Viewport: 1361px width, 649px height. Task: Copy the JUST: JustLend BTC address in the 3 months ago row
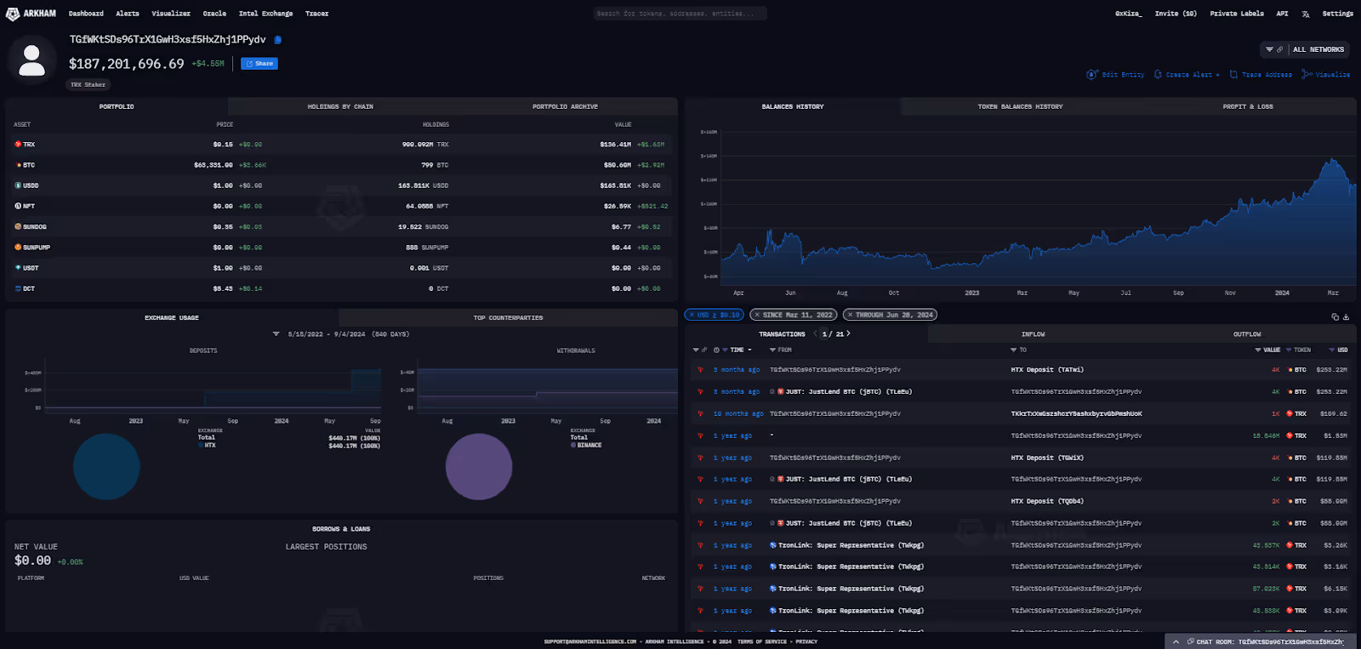(x=772, y=392)
